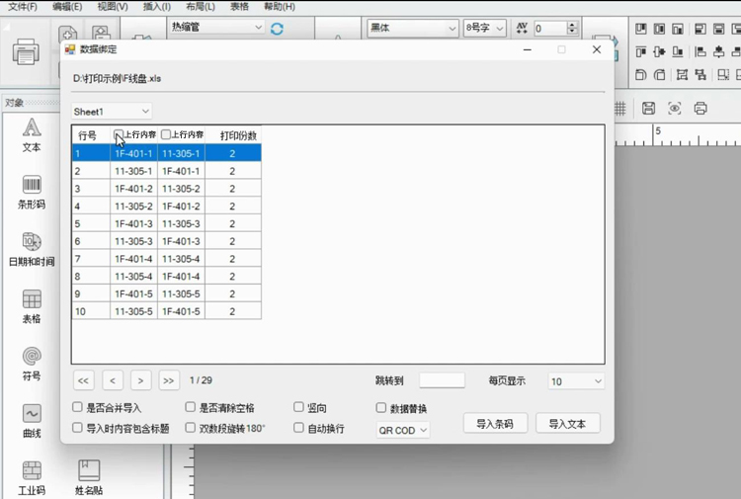Open the 热缩管 label type dropdown
The width and height of the screenshot is (741, 499).
point(216,28)
